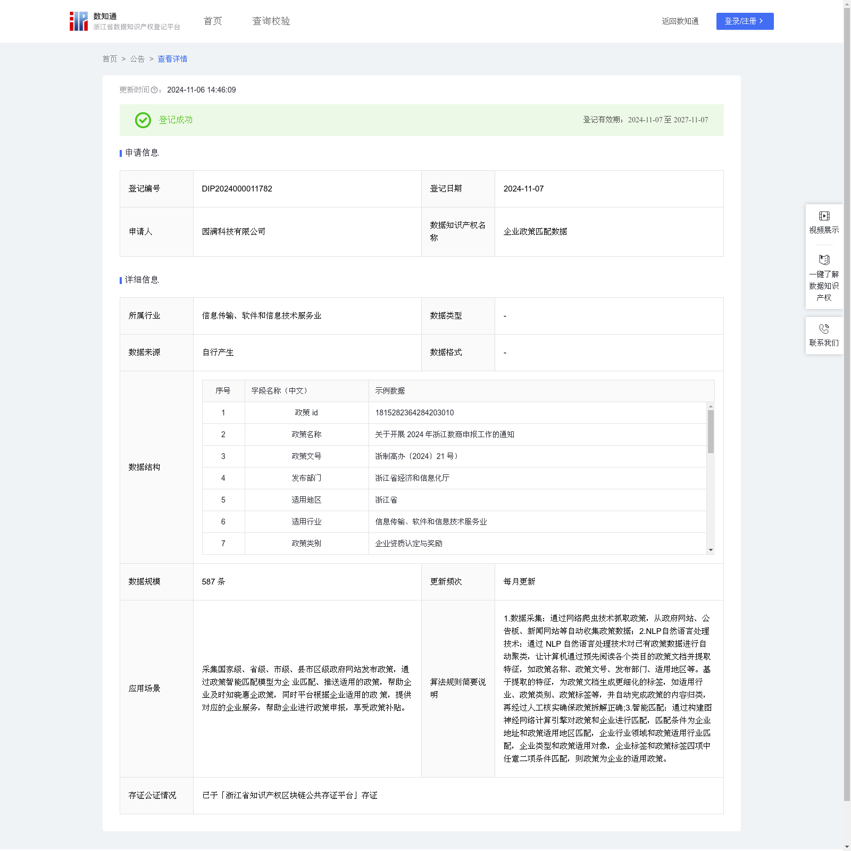Go to 公告 in the breadcrumb

point(137,59)
